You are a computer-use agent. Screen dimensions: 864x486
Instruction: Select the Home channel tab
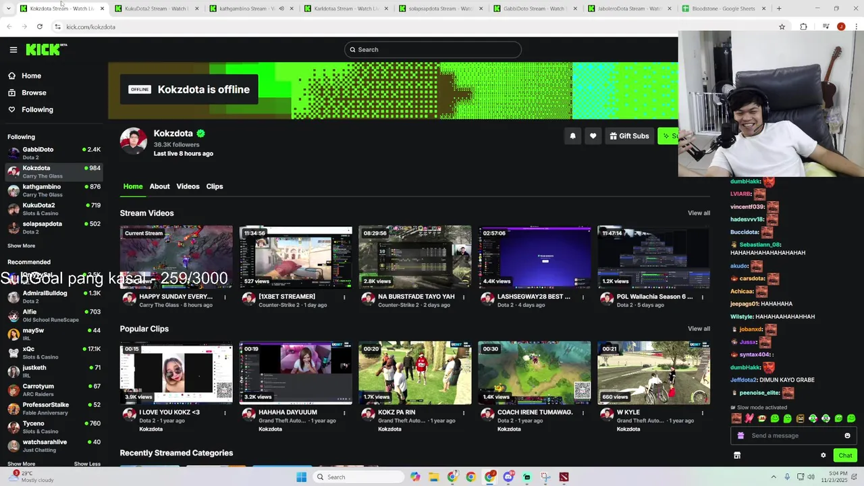tap(133, 186)
